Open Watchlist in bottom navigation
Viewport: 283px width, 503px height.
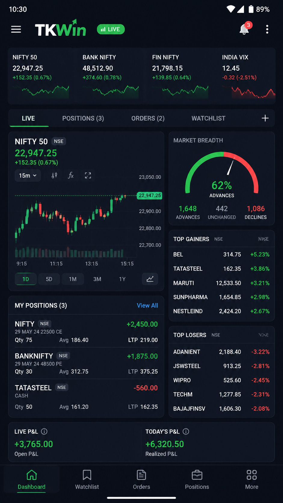tap(87, 480)
